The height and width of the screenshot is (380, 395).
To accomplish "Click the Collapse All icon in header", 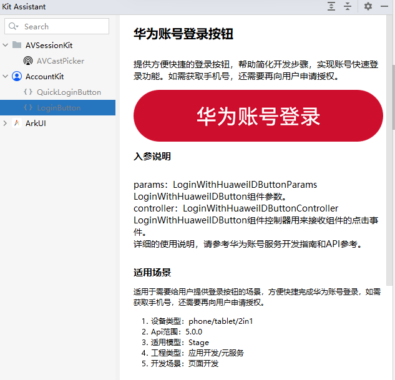I will coord(348,6).
